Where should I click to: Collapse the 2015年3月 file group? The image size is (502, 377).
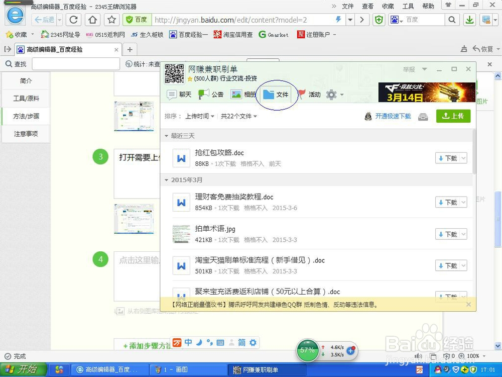pyautogui.click(x=166, y=180)
